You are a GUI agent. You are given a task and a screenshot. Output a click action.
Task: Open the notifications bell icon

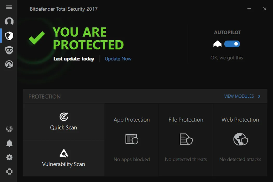[9, 143]
